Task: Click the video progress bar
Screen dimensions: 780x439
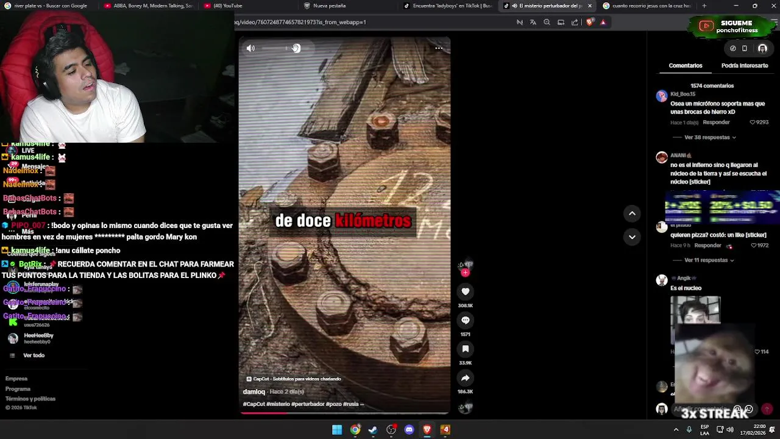Action: click(x=344, y=413)
